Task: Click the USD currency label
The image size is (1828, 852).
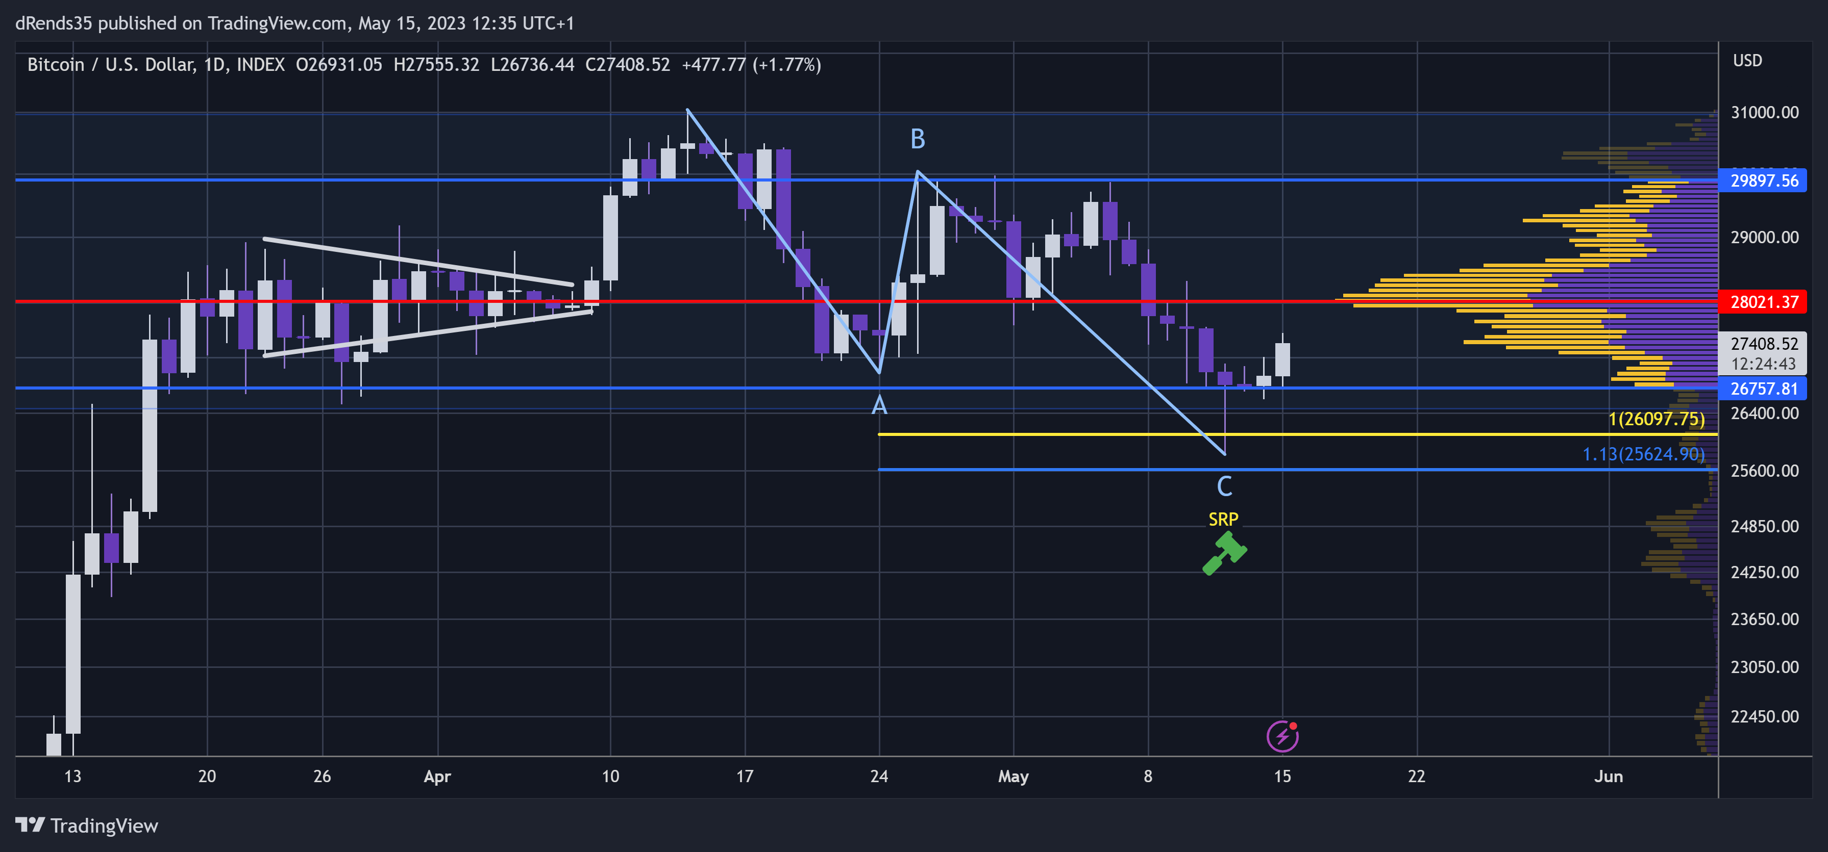Action: (1747, 61)
